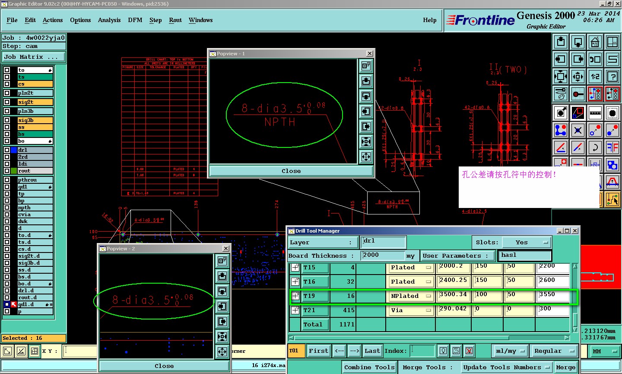Toggle the checkbox for layer npth
The width and height of the screenshot is (622, 374).
[7, 208]
